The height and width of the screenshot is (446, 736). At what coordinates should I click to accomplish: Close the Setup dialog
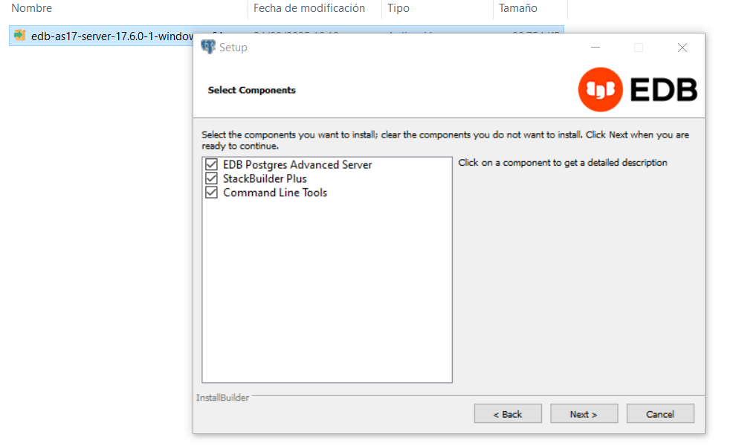click(682, 47)
